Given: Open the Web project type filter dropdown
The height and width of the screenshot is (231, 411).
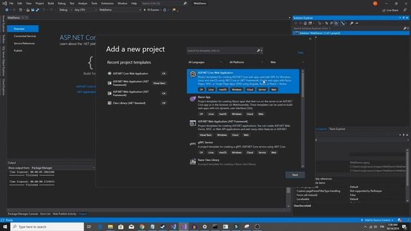Looking at the screenshot, I should coord(287,62).
